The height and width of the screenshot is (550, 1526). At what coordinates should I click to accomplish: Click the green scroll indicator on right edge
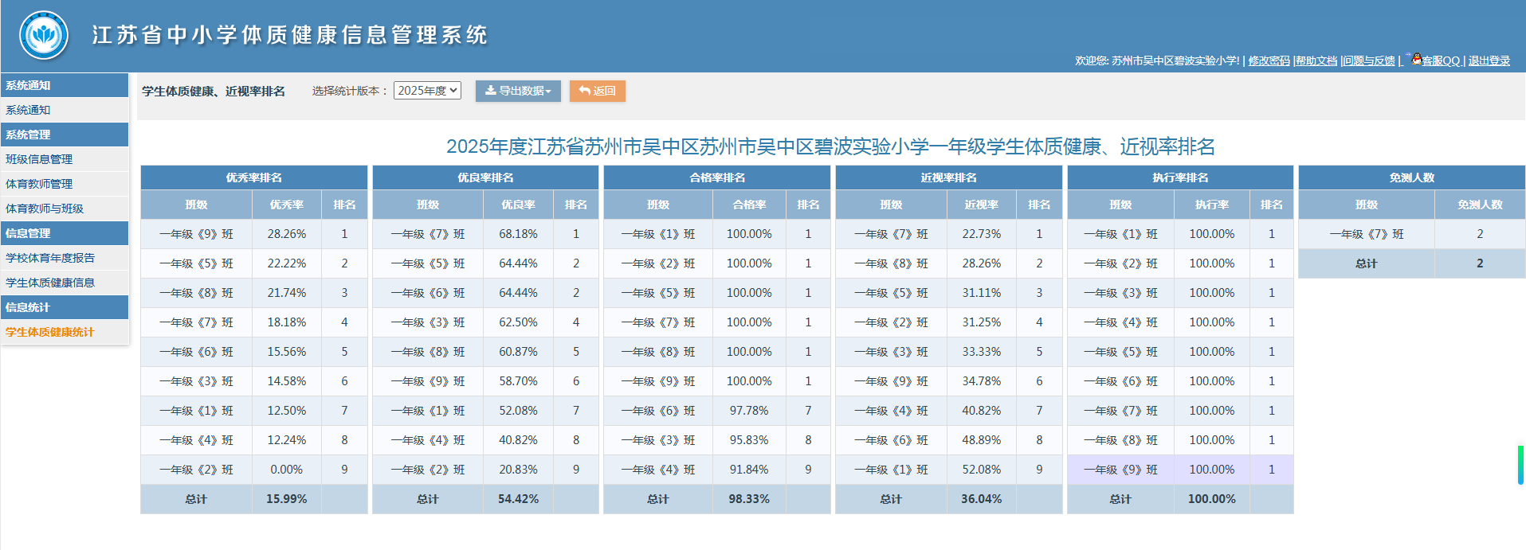[x=1520, y=465]
